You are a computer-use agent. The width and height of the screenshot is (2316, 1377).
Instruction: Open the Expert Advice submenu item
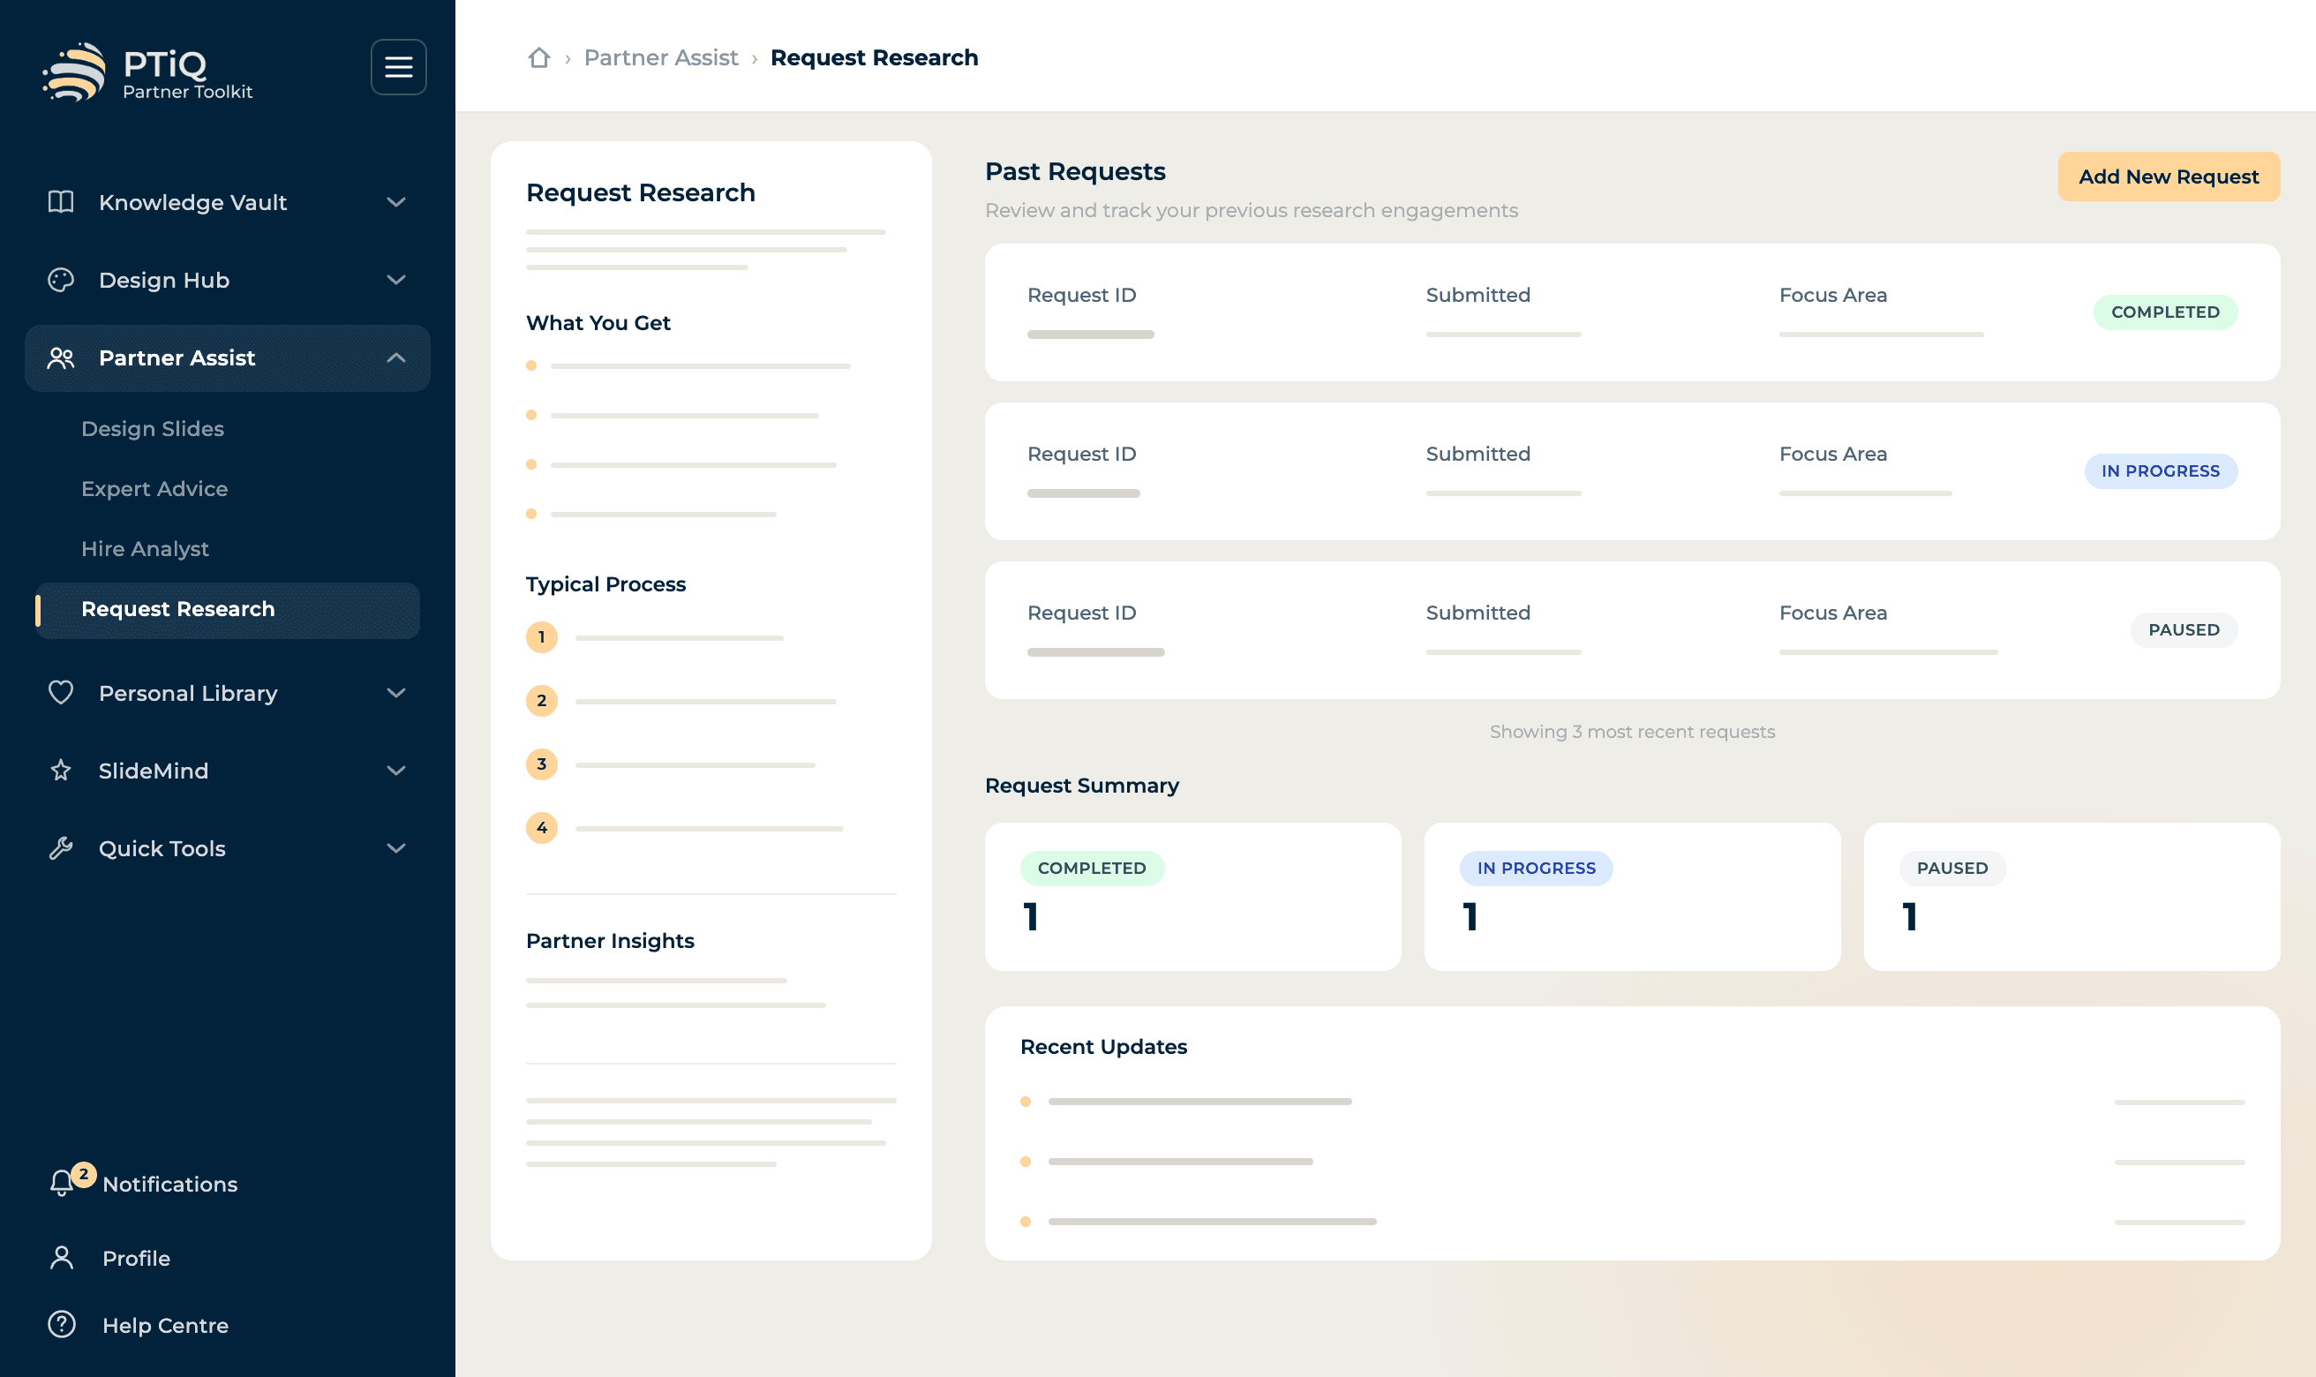tap(154, 489)
